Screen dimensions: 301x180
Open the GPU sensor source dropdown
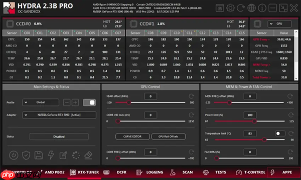click(x=279, y=23)
